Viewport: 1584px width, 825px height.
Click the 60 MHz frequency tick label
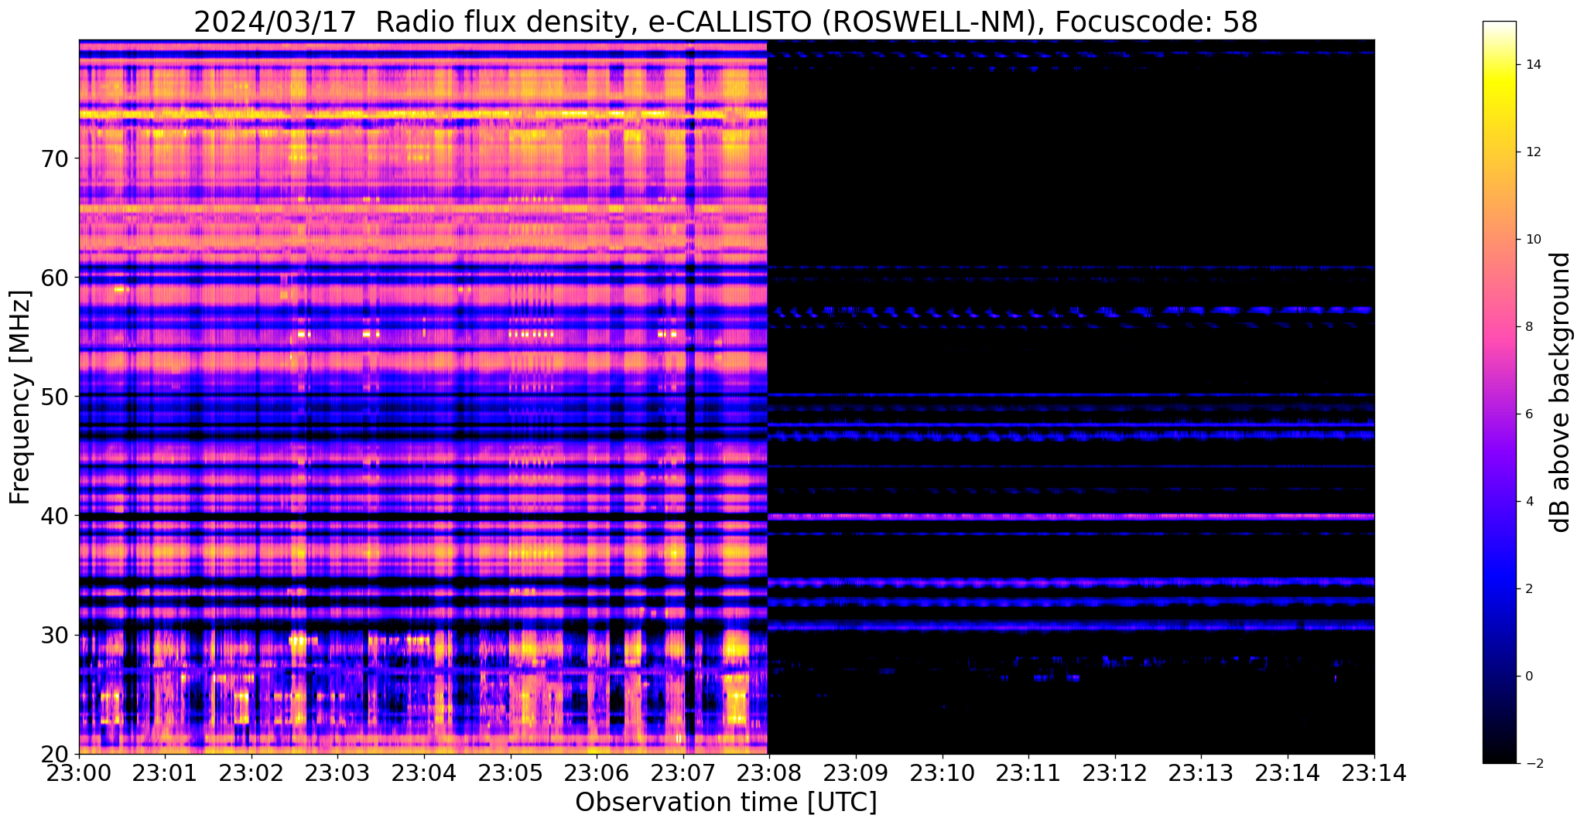[x=54, y=278]
